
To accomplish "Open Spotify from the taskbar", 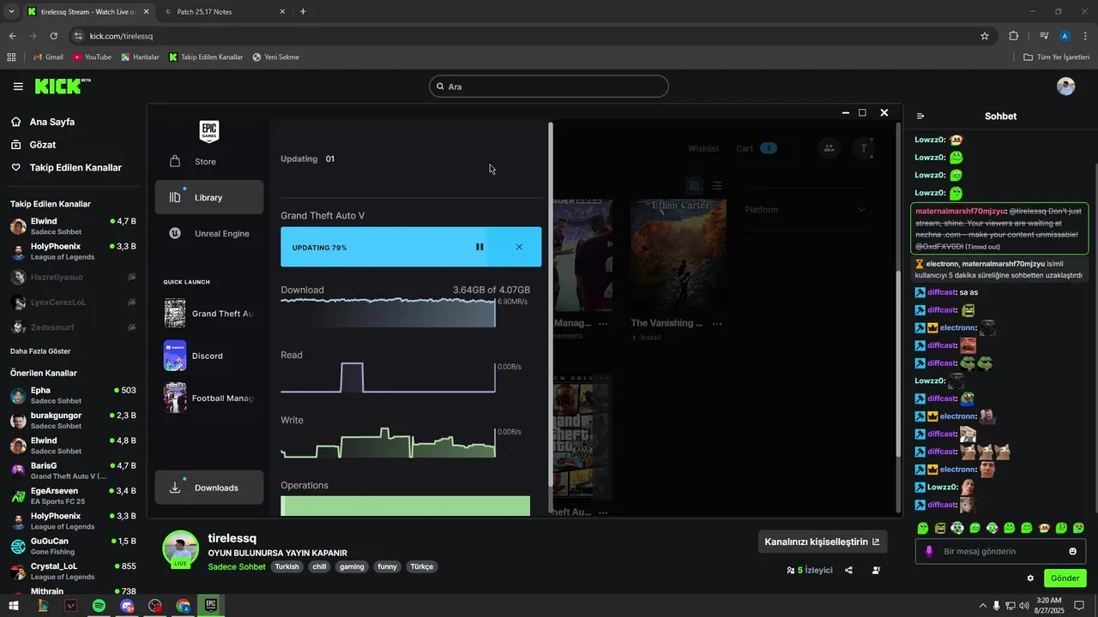I will tap(99, 606).
